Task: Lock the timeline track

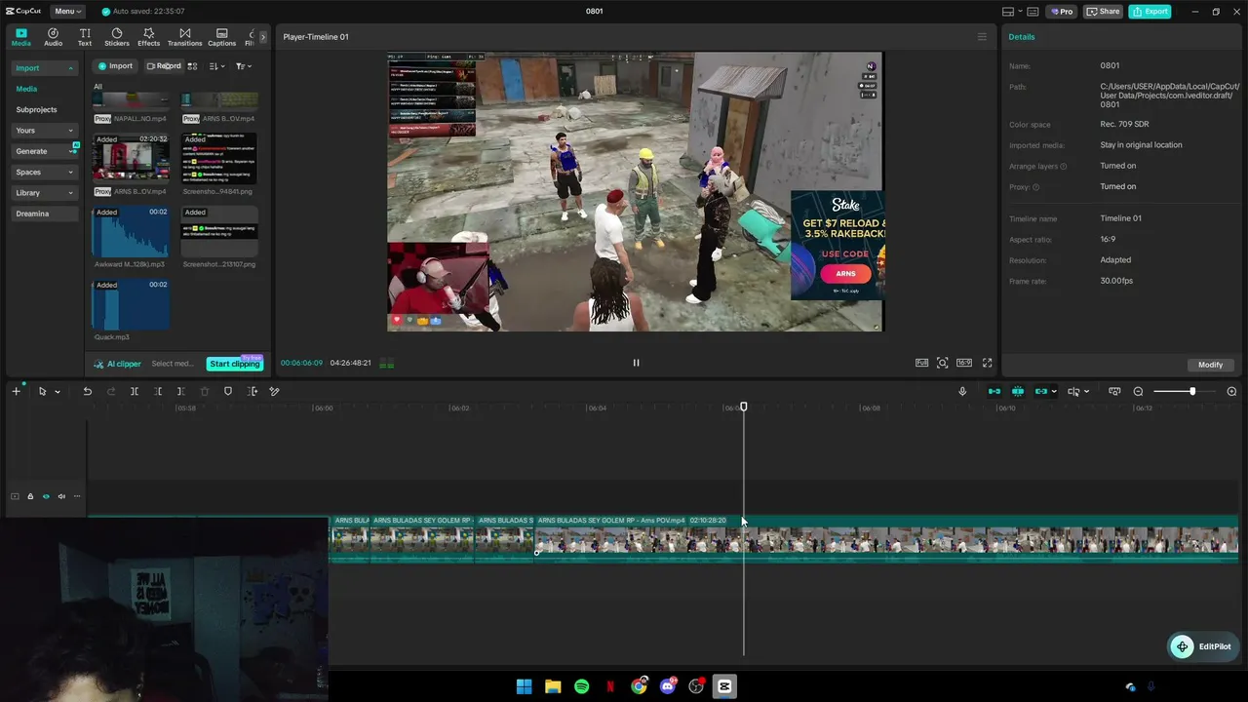Action: 30,496
